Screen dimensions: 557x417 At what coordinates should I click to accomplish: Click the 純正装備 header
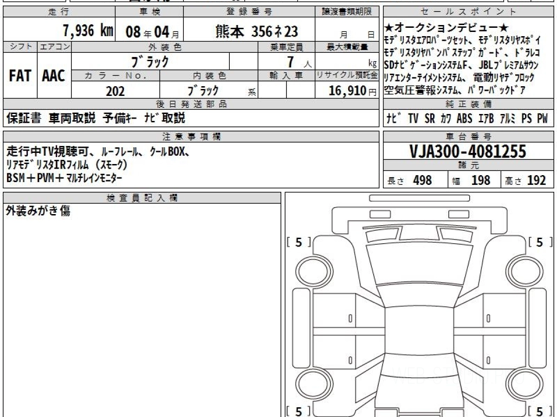(468, 104)
